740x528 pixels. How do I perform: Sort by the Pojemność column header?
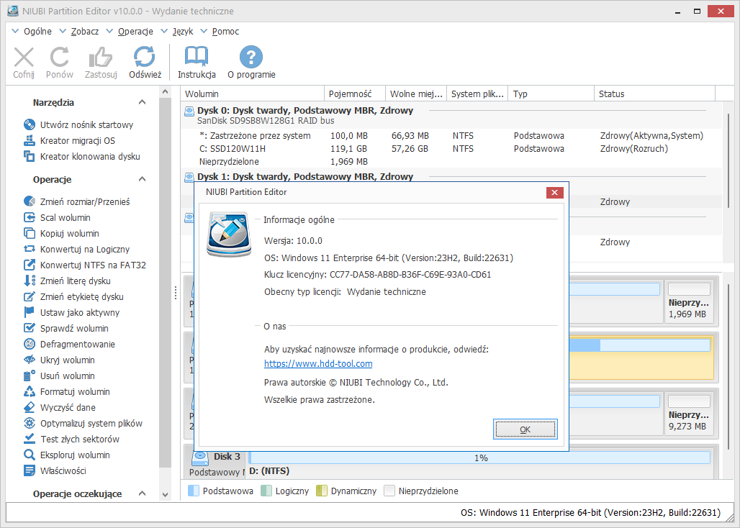click(355, 94)
